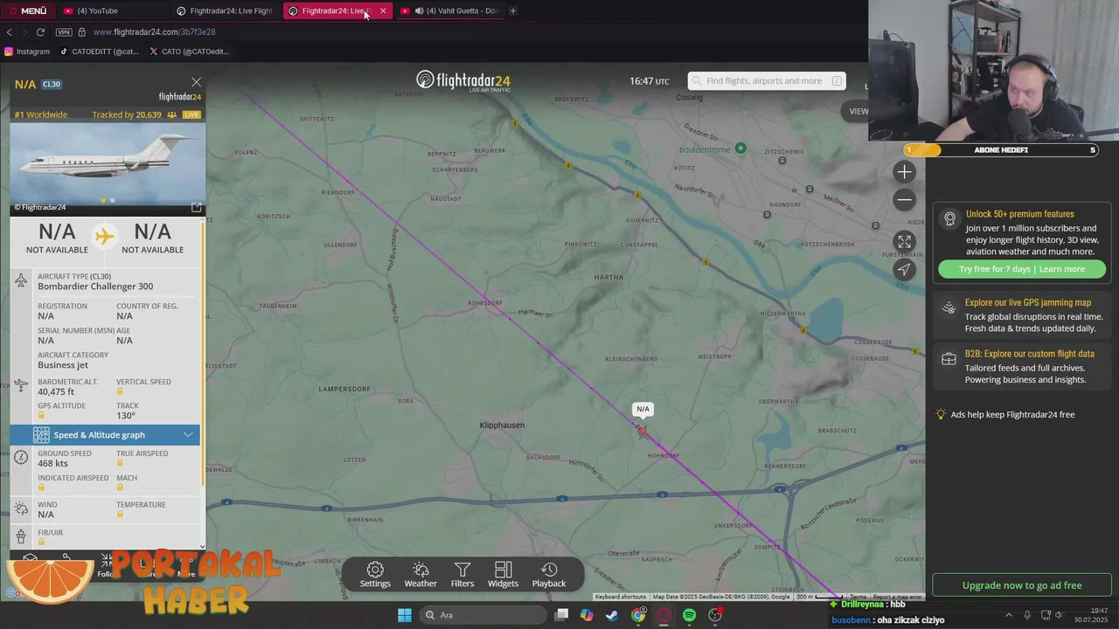The image size is (1119, 629).
Task: Open aircraft photo in external view
Action: coord(196,207)
